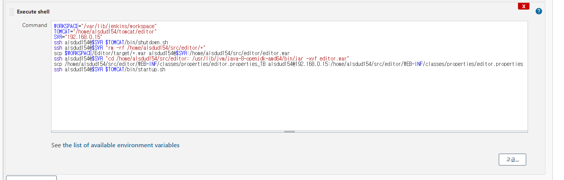
Task: Click the WORKSPACE variable definition line
Action: point(105,26)
